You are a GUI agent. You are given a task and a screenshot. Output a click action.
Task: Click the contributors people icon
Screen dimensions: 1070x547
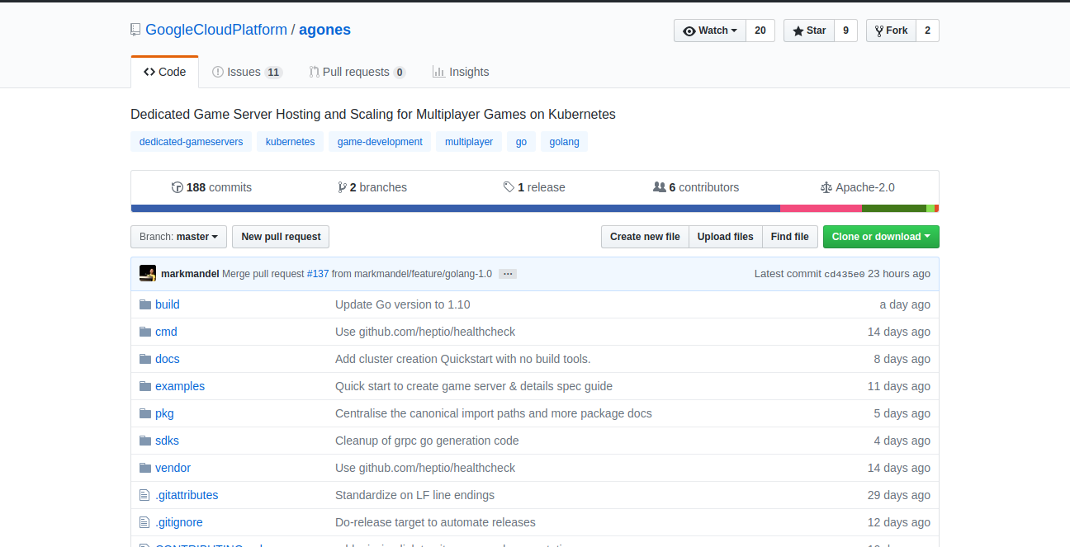pyautogui.click(x=659, y=187)
